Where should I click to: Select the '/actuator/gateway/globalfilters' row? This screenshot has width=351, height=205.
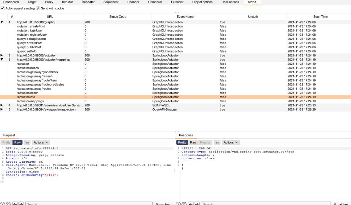pyautogui.click(x=175, y=72)
